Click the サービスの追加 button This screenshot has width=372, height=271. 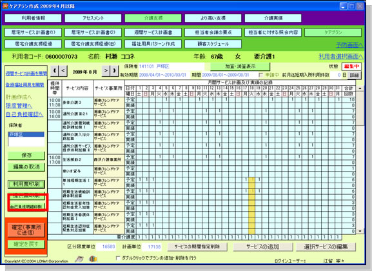[263, 246]
